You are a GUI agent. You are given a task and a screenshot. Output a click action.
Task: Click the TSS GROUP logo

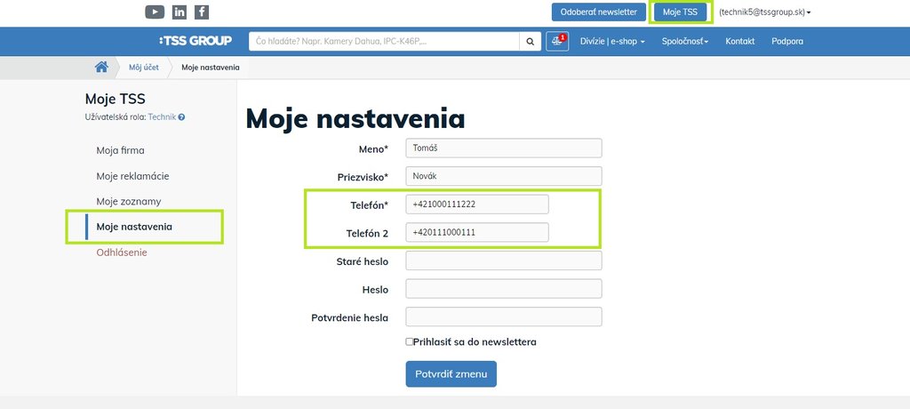(x=196, y=41)
